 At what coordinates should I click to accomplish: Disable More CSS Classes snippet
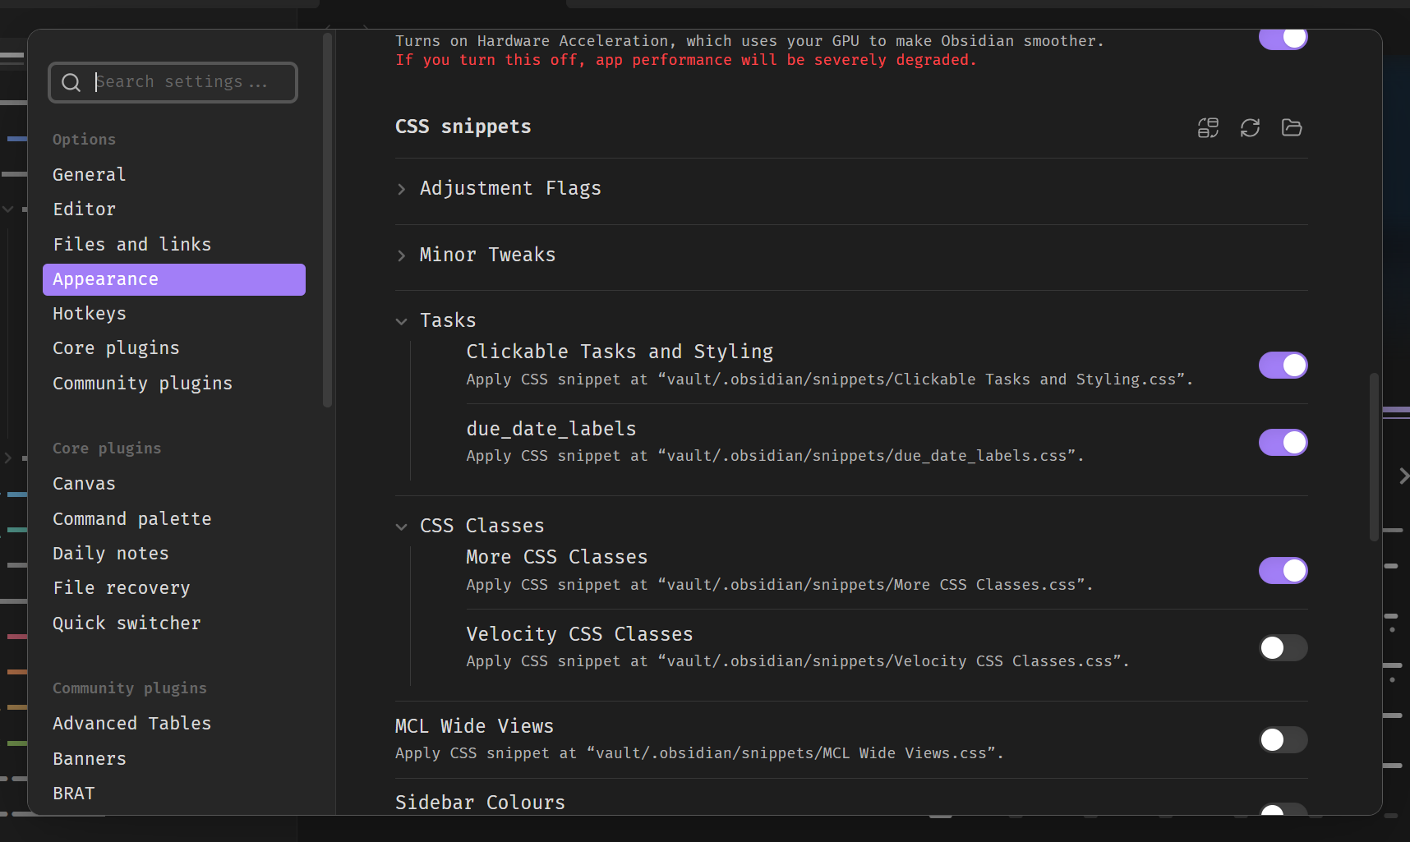(x=1282, y=571)
